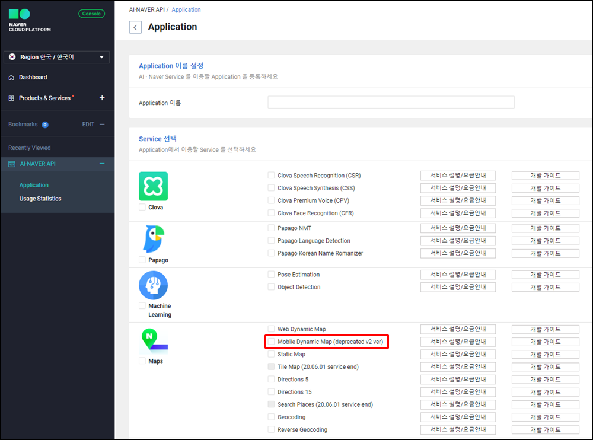The width and height of the screenshot is (593, 440).
Task: Open Usage Statistics in the sidebar
Action: pyautogui.click(x=40, y=199)
